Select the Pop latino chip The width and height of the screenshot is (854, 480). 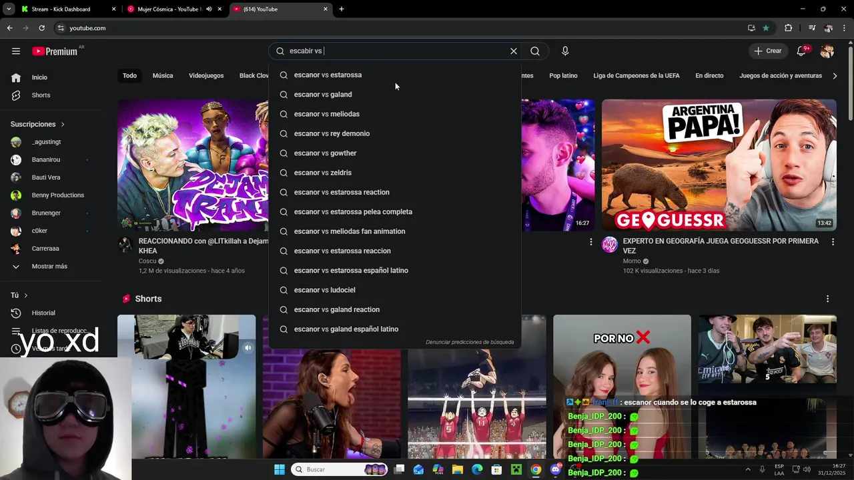(x=563, y=76)
